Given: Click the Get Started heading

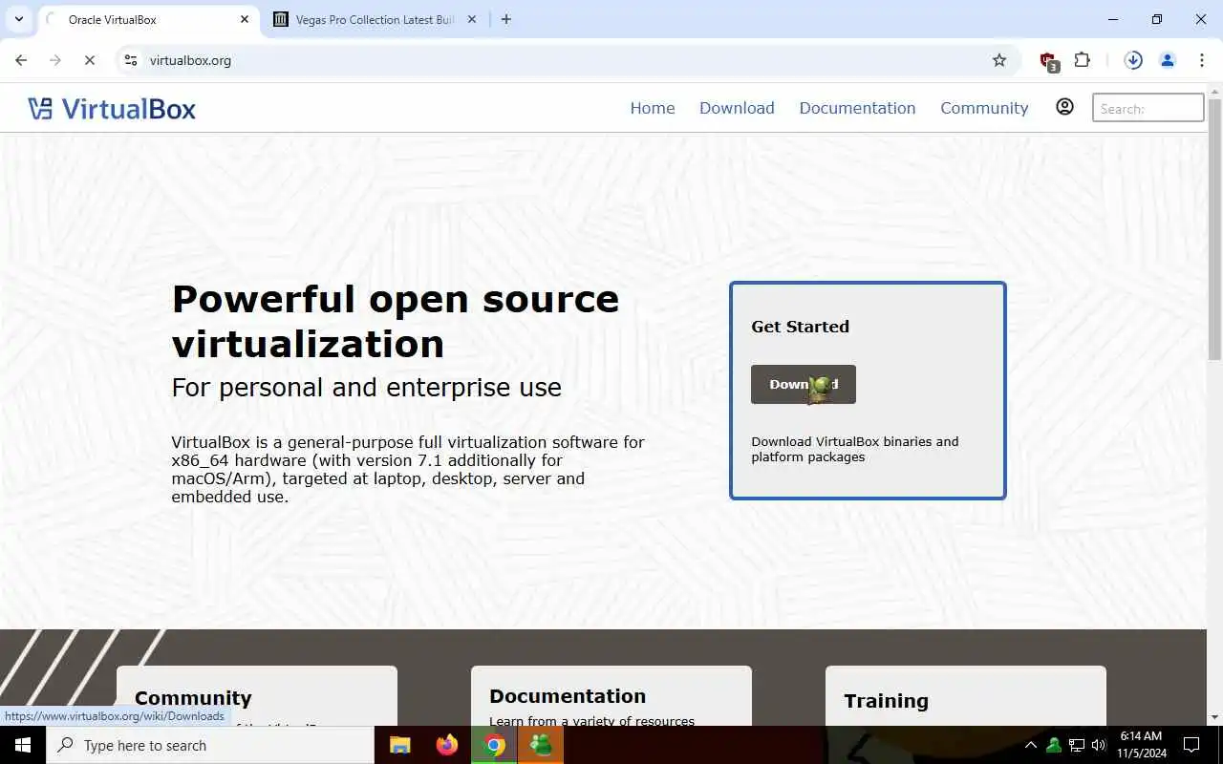Looking at the screenshot, I should pos(800,327).
